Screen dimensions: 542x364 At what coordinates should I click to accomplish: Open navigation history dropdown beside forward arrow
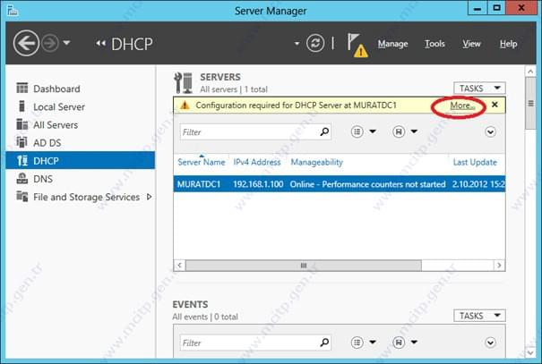click(x=66, y=43)
